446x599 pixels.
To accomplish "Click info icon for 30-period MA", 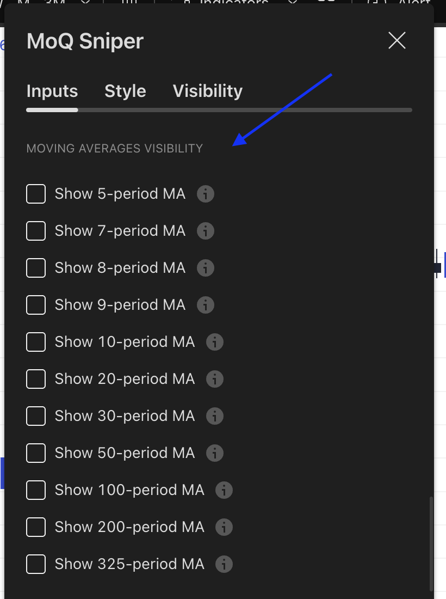I will (215, 416).
